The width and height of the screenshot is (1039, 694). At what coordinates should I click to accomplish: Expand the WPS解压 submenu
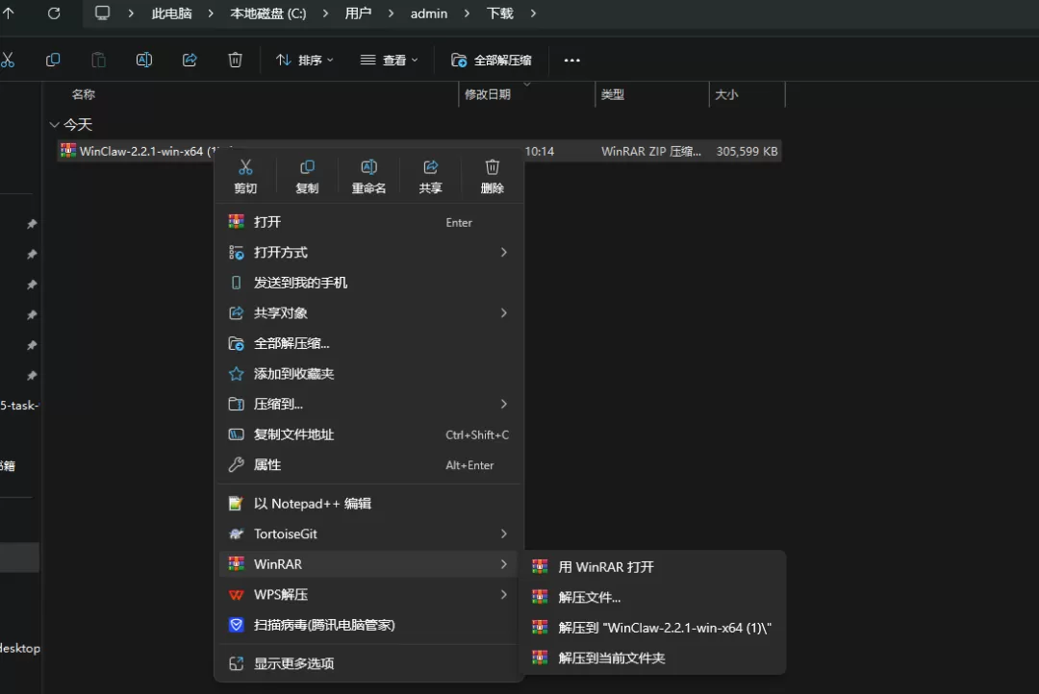click(368, 595)
